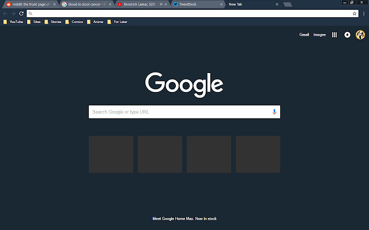Image resolution: width=369 pixels, height=230 pixels.
Task: Click the forward navigation arrow
Action: tap(13, 14)
